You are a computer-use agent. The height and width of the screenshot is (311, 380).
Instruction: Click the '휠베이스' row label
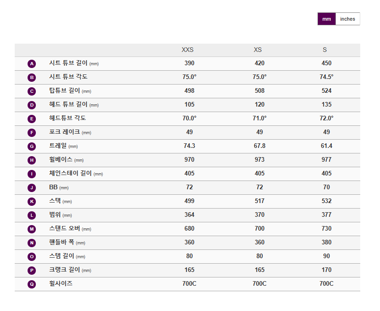pos(61,159)
